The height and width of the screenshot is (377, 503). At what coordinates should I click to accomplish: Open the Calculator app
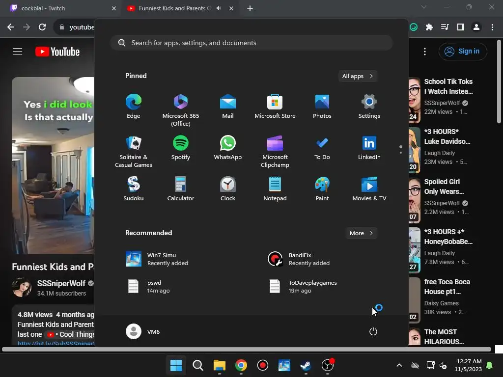181,189
